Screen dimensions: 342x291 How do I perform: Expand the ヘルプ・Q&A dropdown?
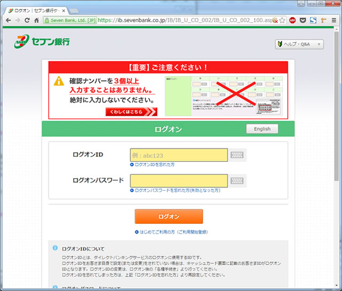coord(299,44)
